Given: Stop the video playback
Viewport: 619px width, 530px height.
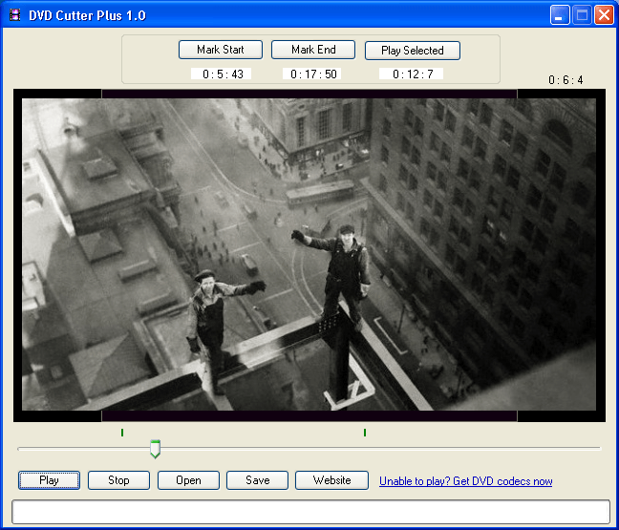Looking at the screenshot, I should pyautogui.click(x=118, y=480).
